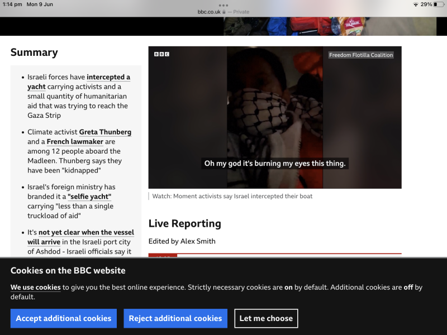This screenshot has height=335, width=447.
Task: Open the "selfie yacht" link
Action: (89, 197)
